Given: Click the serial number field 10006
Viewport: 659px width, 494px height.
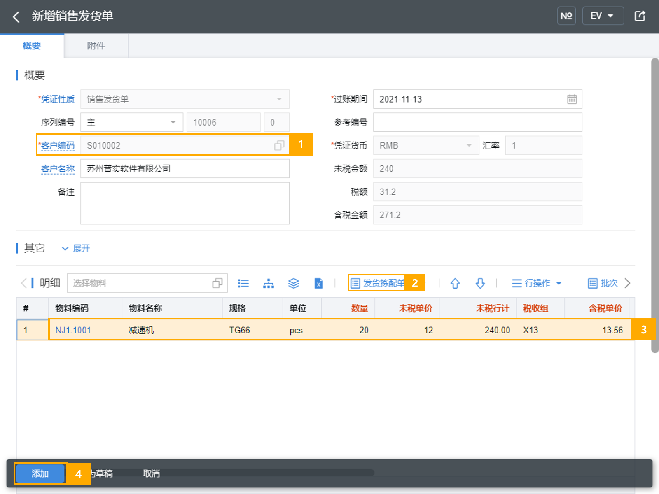Looking at the screenshot, I should [x=224, y=122].
